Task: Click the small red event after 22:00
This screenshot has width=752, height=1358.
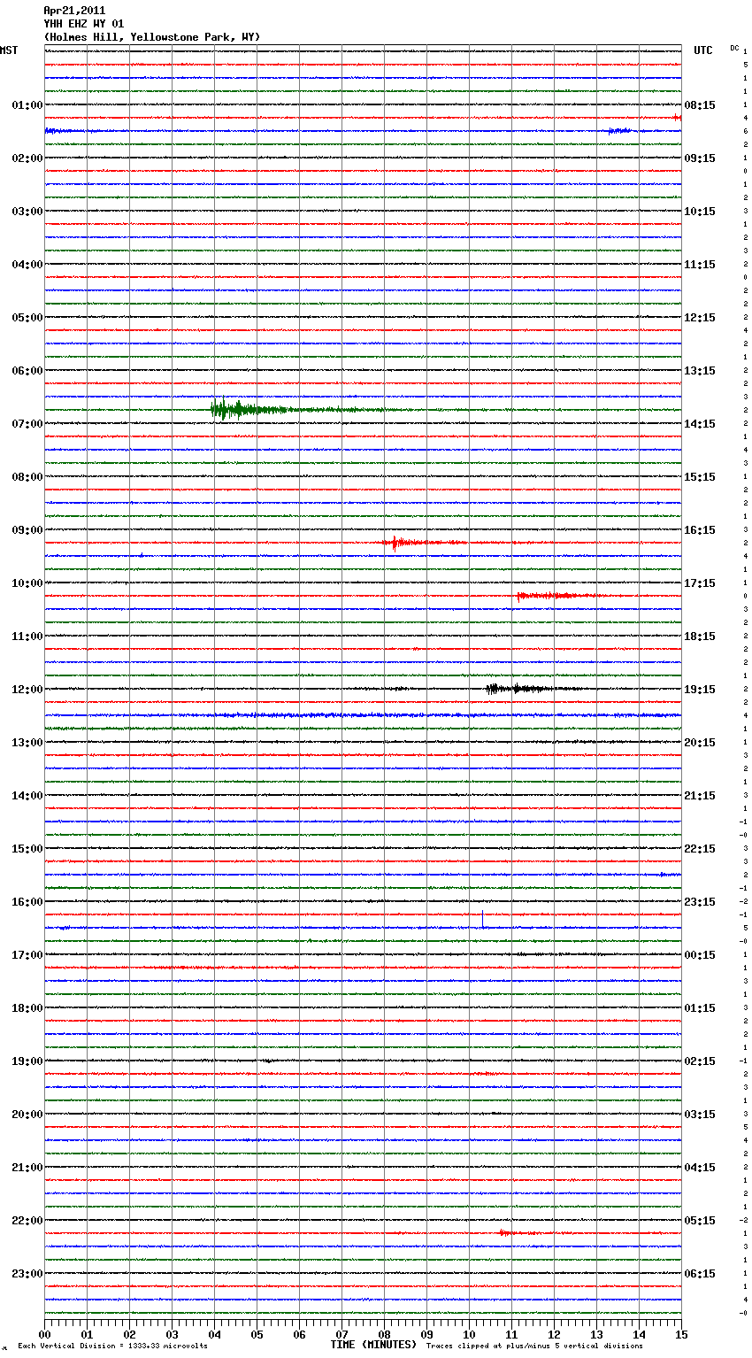Action: point(518,1232)
